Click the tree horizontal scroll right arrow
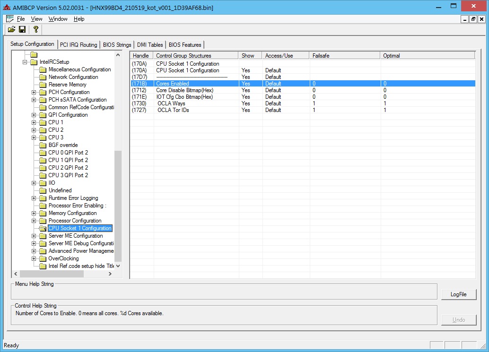Screen dimensions: 489x352 pos(110,274)
